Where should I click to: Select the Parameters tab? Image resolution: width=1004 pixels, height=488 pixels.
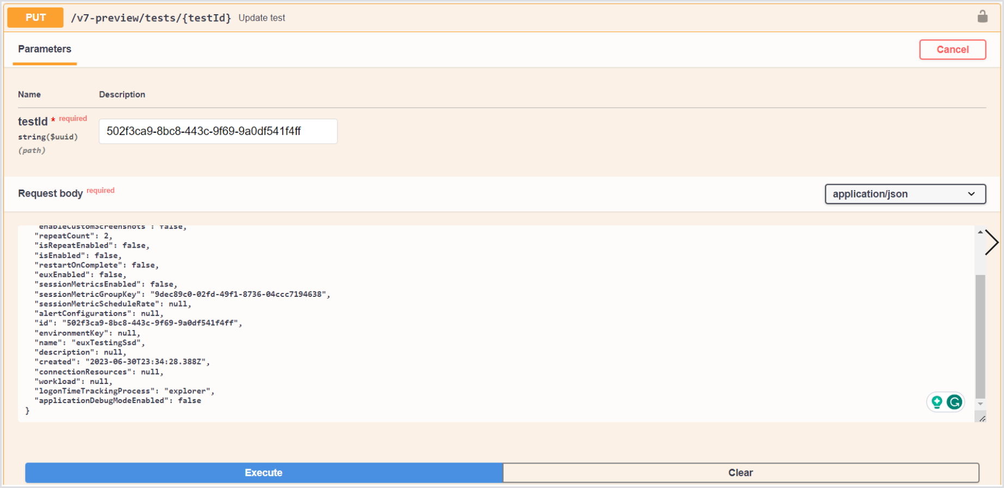pyautogui.click(x=45, y=49)
